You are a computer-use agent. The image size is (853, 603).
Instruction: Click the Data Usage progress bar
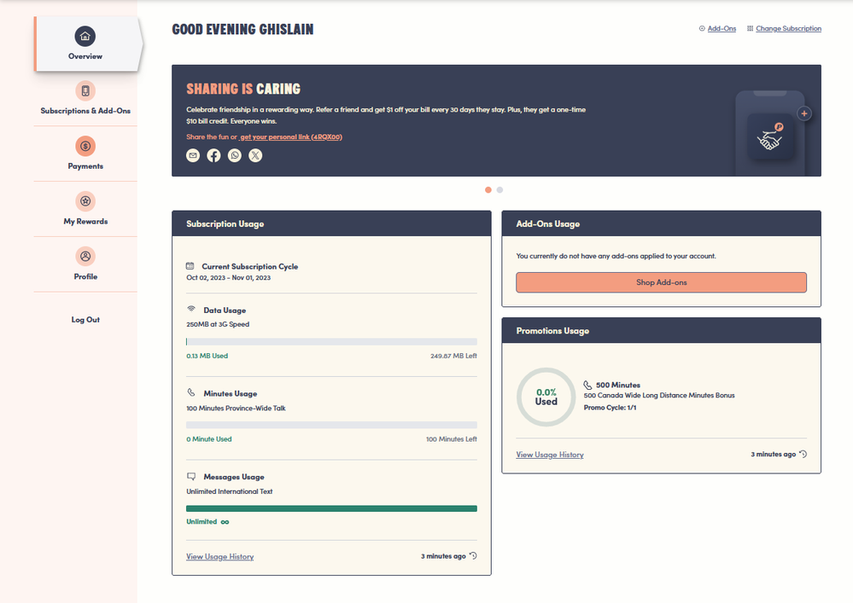(x=331, y=341)
